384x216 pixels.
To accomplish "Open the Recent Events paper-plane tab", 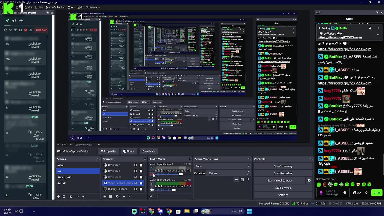I will pos(7,21).
